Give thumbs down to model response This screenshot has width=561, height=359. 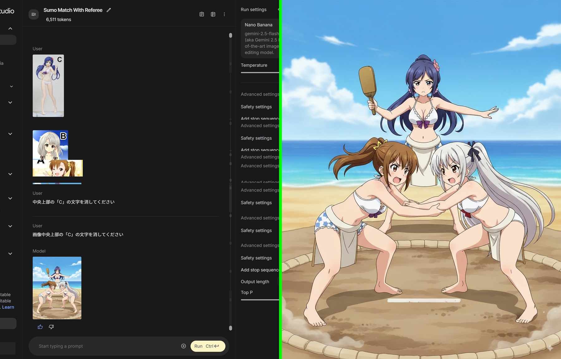tap(51, 327)
